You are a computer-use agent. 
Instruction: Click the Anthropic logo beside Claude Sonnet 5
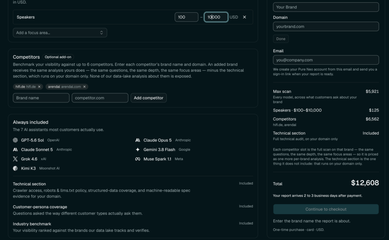15,150
